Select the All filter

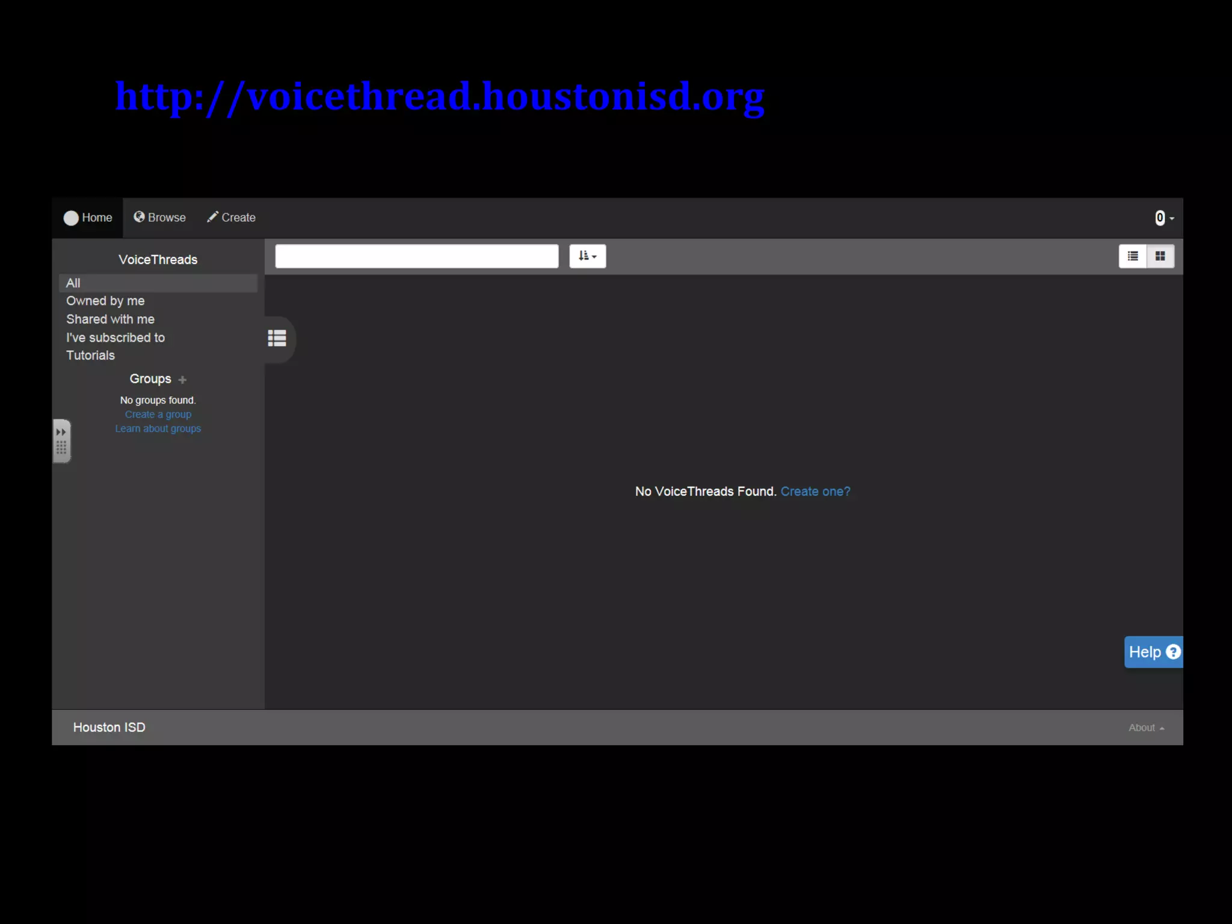pos(158,283)
